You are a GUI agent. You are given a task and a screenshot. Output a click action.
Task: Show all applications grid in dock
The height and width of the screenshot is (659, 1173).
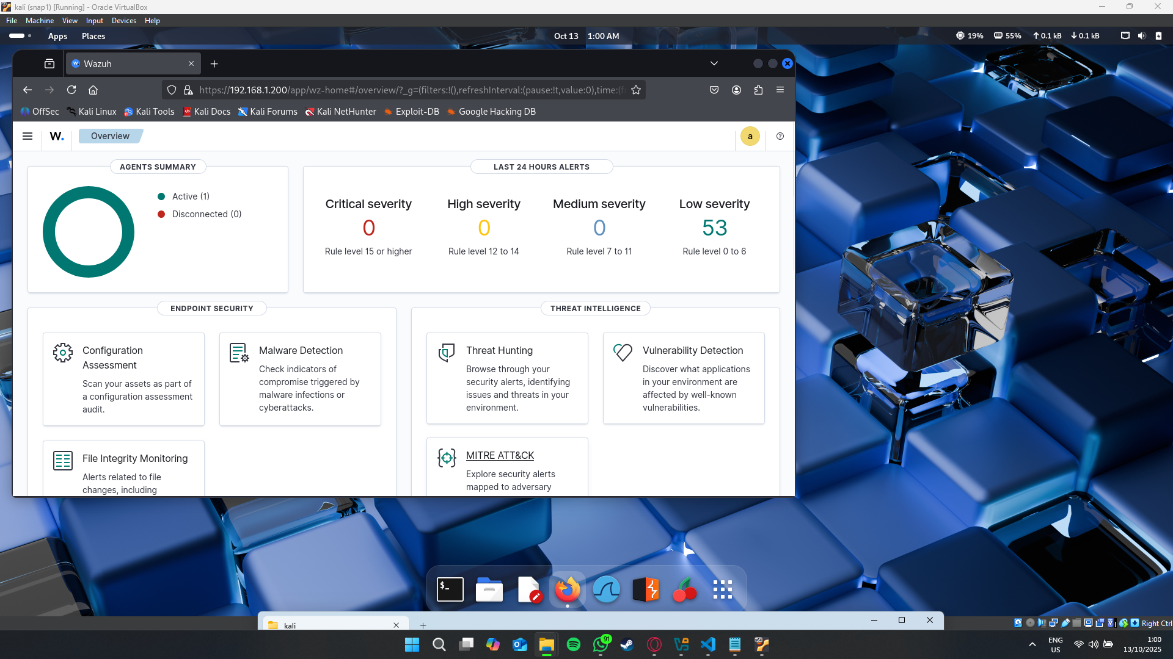(723, 589)
